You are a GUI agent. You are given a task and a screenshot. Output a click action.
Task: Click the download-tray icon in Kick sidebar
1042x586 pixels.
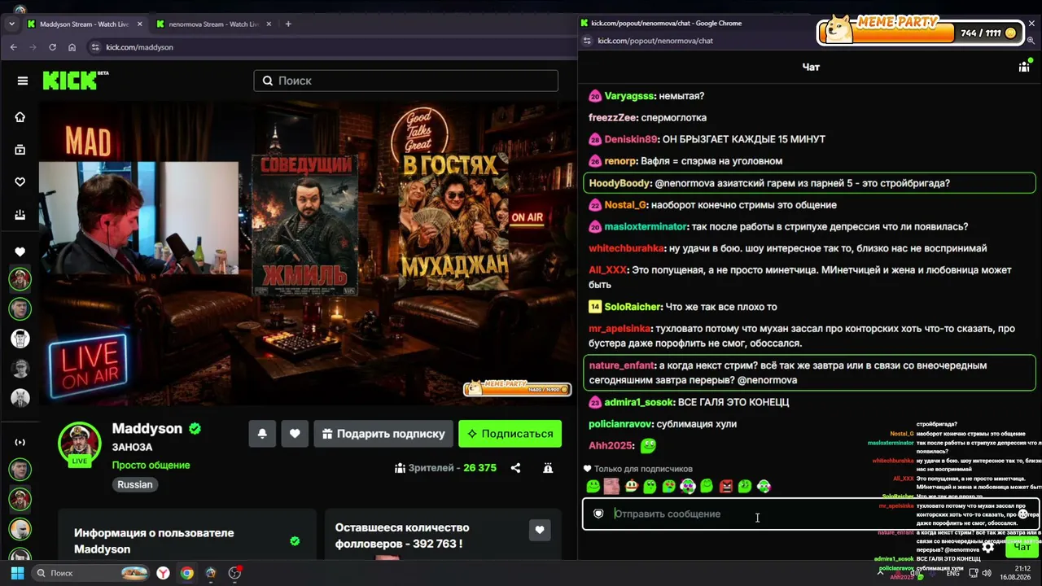point(20,215)
